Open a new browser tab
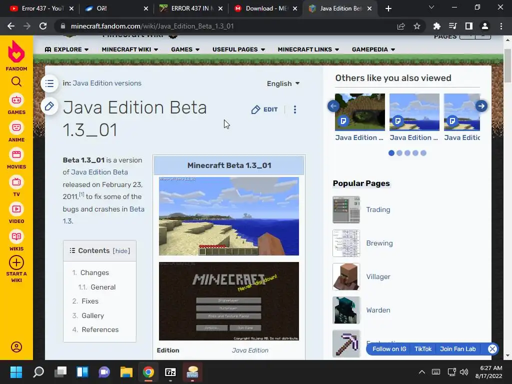This screenshot has width=512, height=384. click(x=388, y=8)
